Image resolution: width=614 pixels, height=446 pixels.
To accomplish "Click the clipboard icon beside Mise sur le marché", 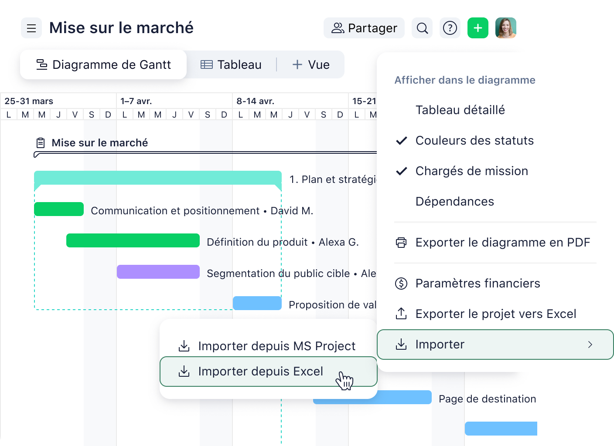I will coord(41,143).
